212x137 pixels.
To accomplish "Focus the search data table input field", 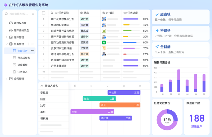I will pos(20,14).
